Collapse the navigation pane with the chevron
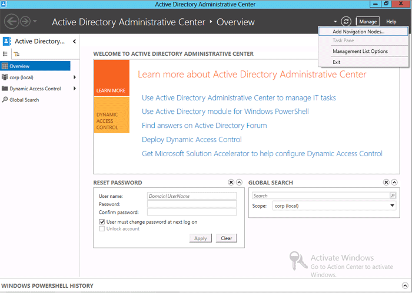The image size is (412, 293). click(74, 41)
